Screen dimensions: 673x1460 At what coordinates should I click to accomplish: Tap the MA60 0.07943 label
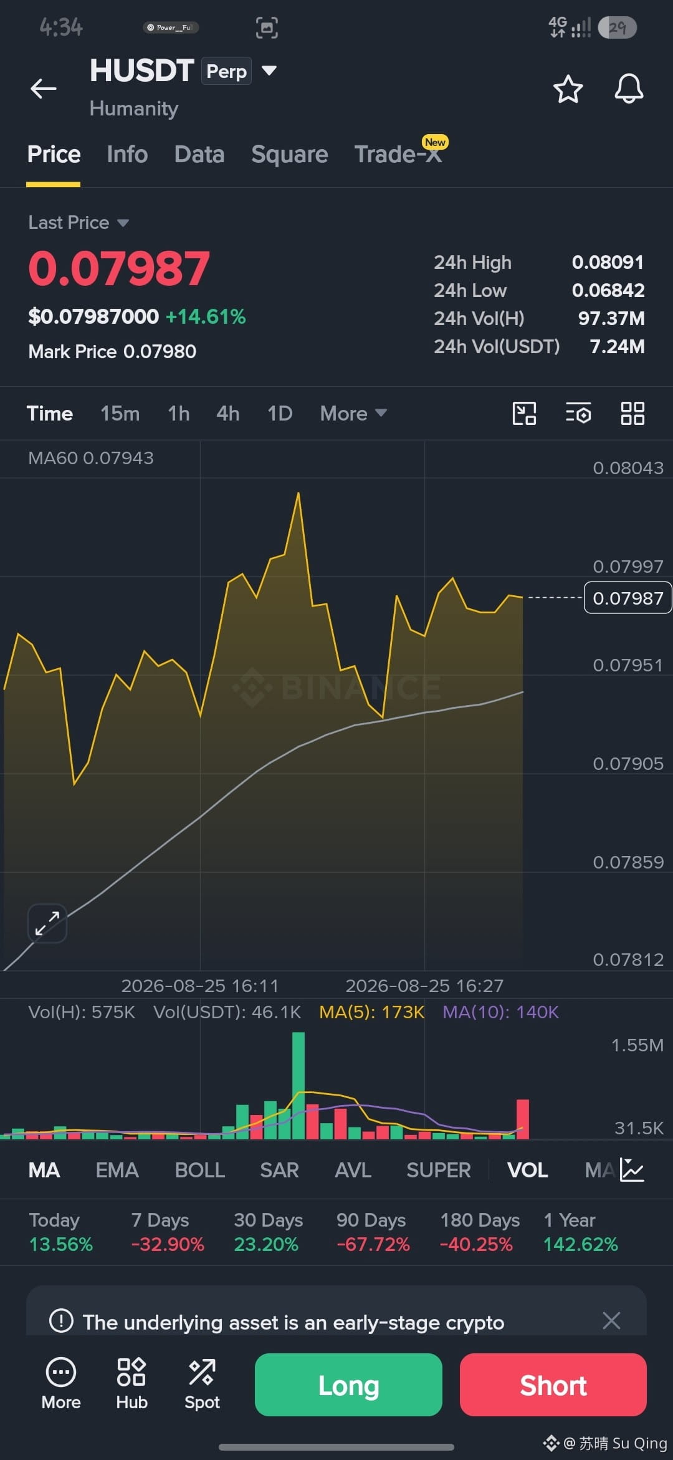click(91, 458)
